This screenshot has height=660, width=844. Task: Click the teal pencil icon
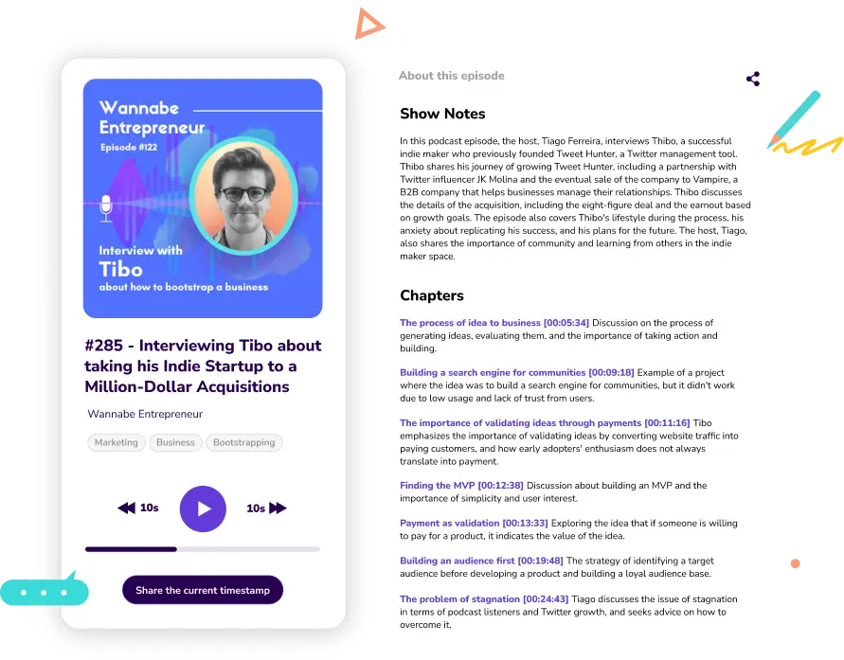[x=795, y=119]
